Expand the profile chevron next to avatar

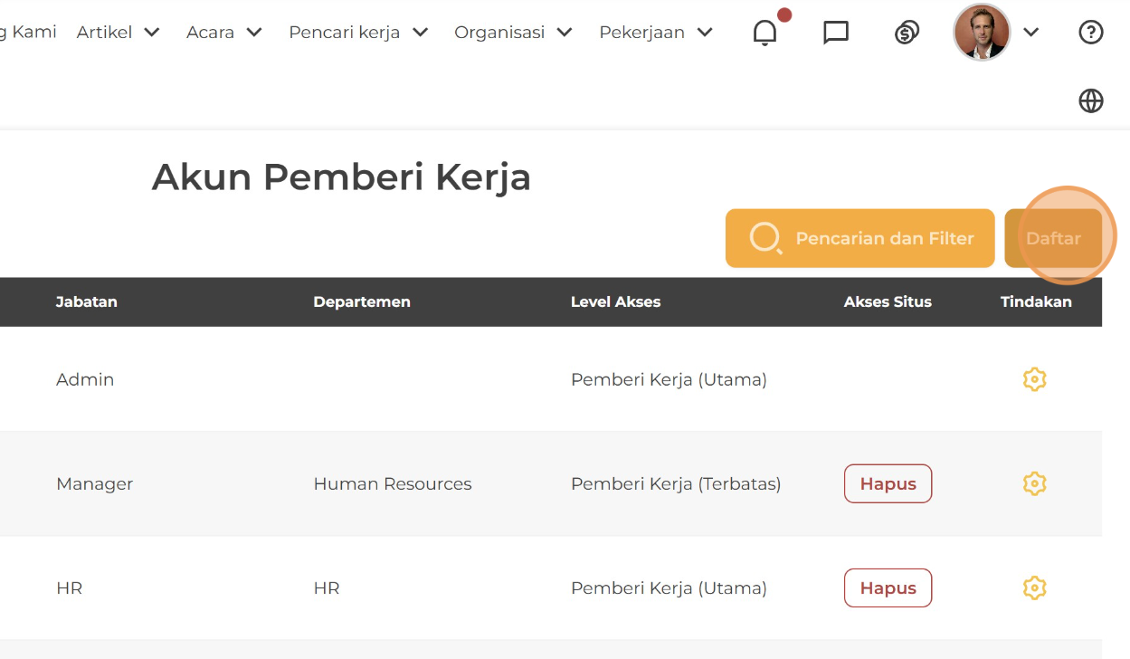tap(1030, 33)
